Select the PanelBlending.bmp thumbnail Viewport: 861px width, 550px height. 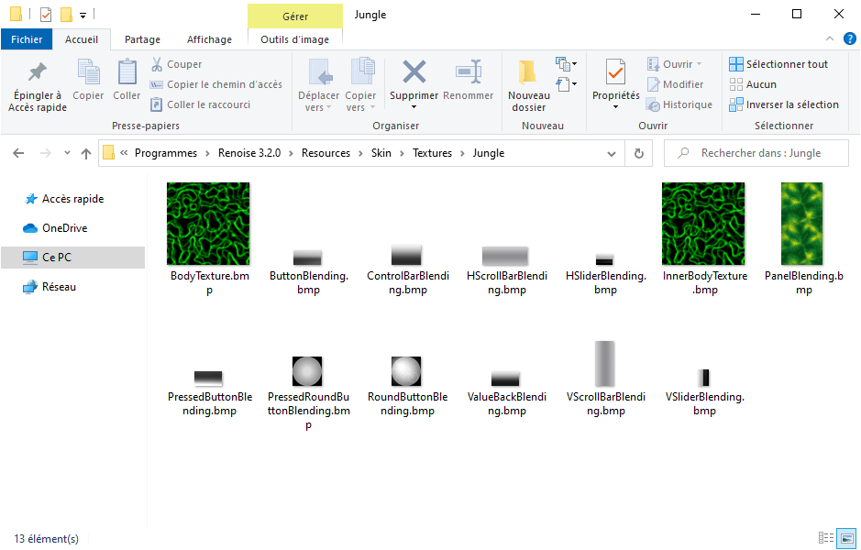[802, 224]
